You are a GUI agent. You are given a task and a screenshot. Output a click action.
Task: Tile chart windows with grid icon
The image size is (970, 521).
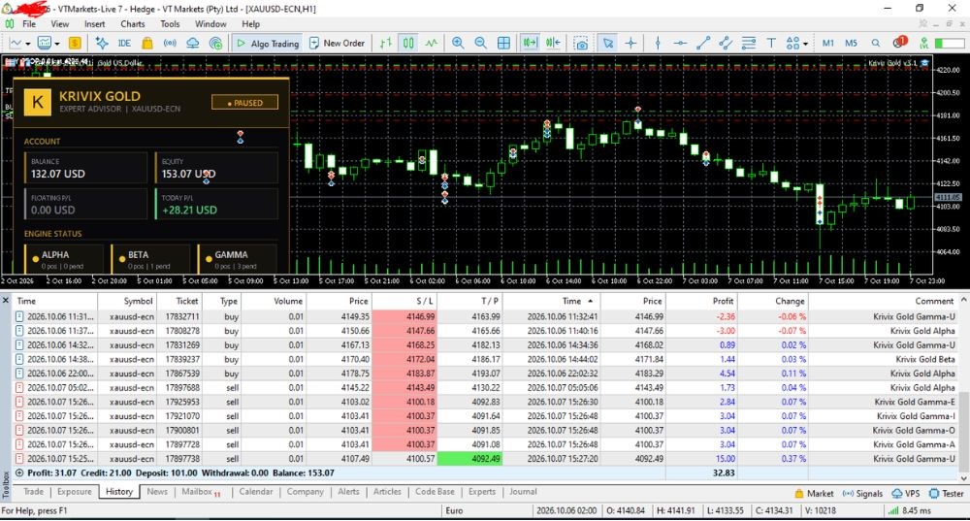click(x=503, y=44)
